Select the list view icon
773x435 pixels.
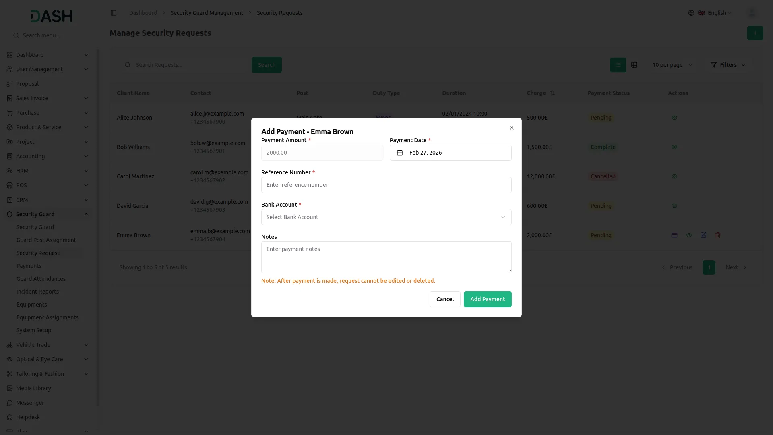tap(618, 65)
